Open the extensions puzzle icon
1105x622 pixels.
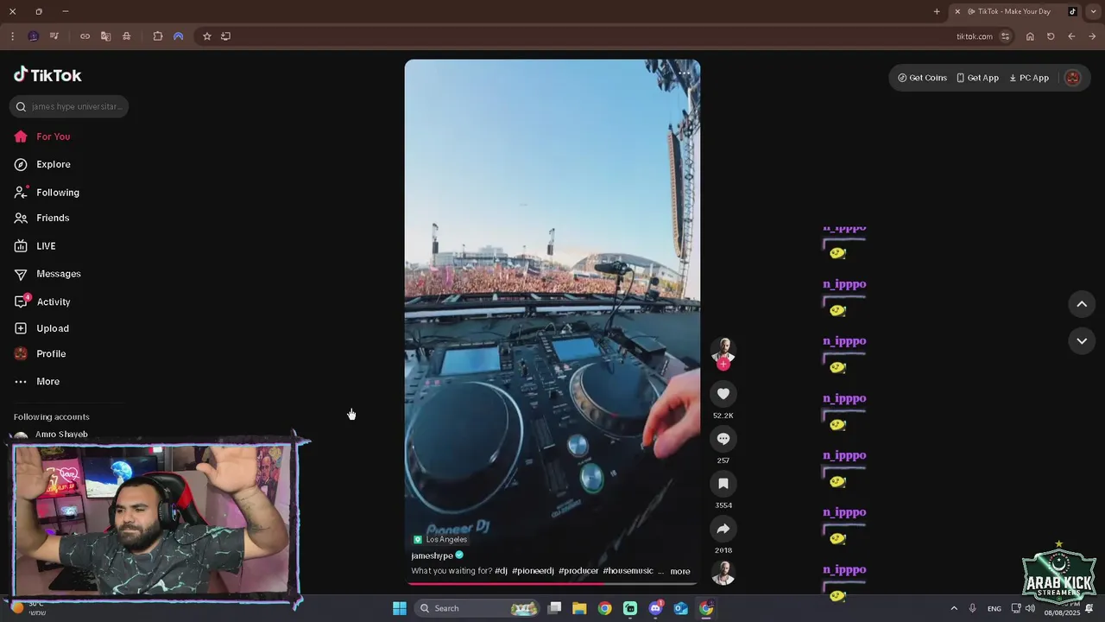[157, 36]
